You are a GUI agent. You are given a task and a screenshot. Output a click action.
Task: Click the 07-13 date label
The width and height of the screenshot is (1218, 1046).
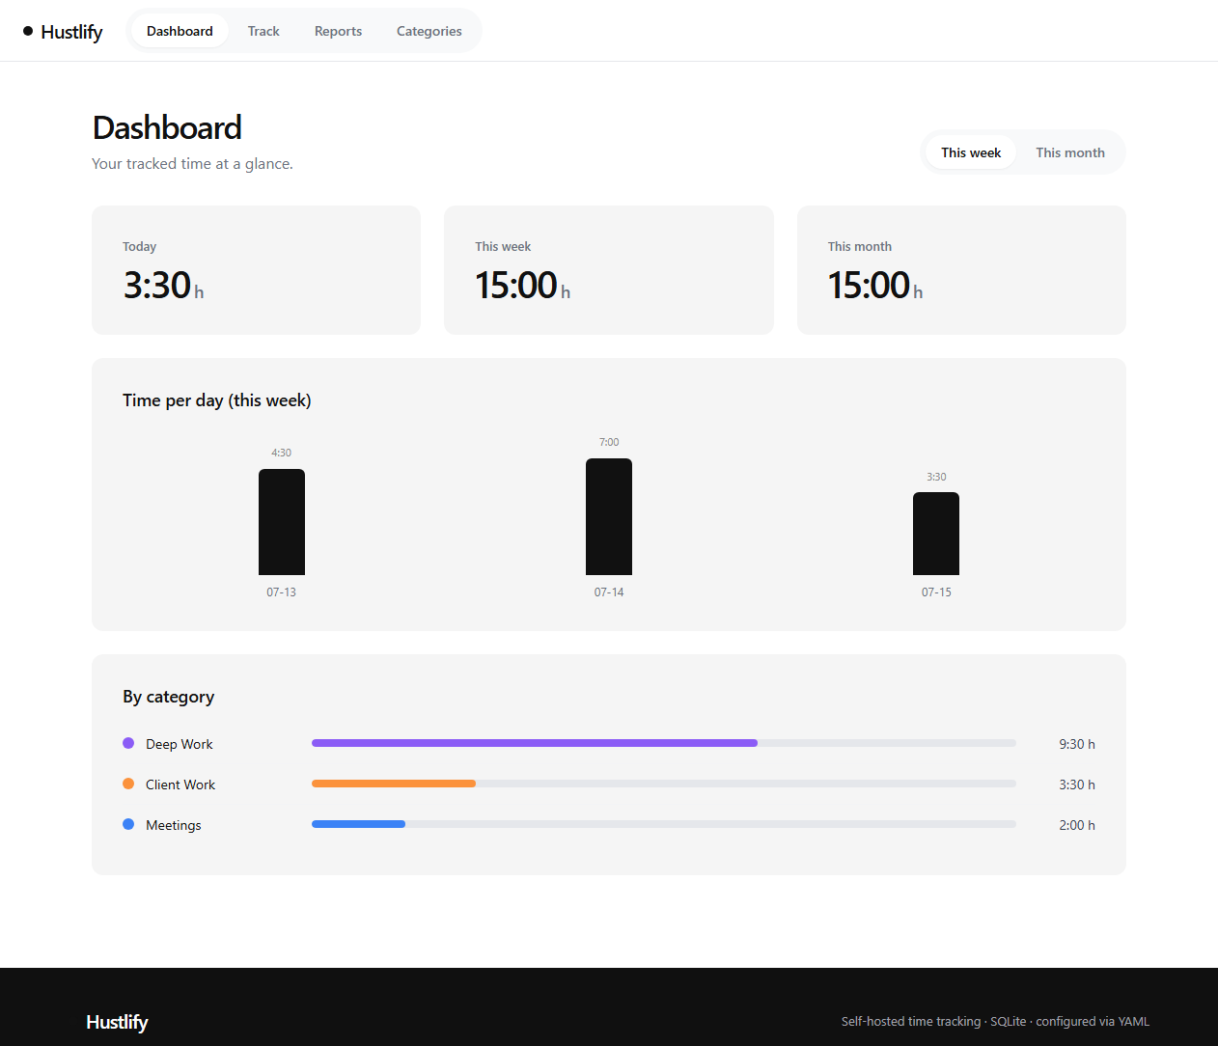282,592
